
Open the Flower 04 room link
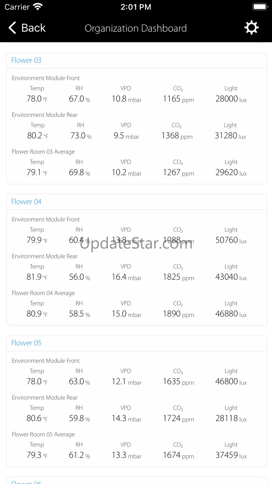coord(26,202)
